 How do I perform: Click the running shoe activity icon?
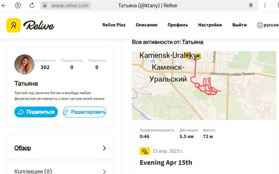(x=145, y=151)
